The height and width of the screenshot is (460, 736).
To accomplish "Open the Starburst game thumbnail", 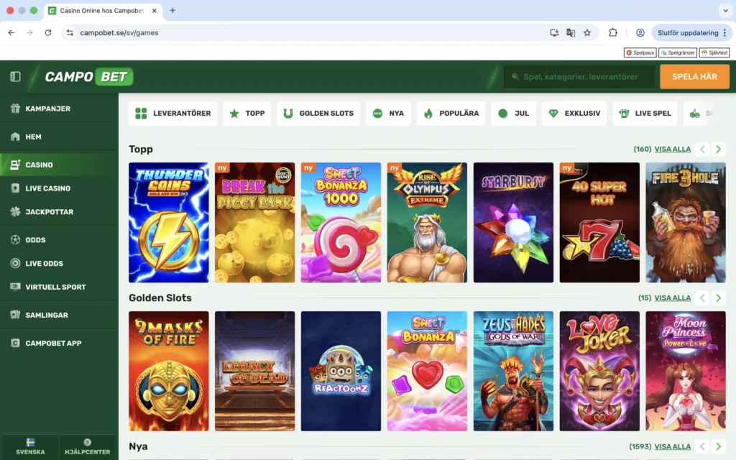I will [x=513, y=221].
